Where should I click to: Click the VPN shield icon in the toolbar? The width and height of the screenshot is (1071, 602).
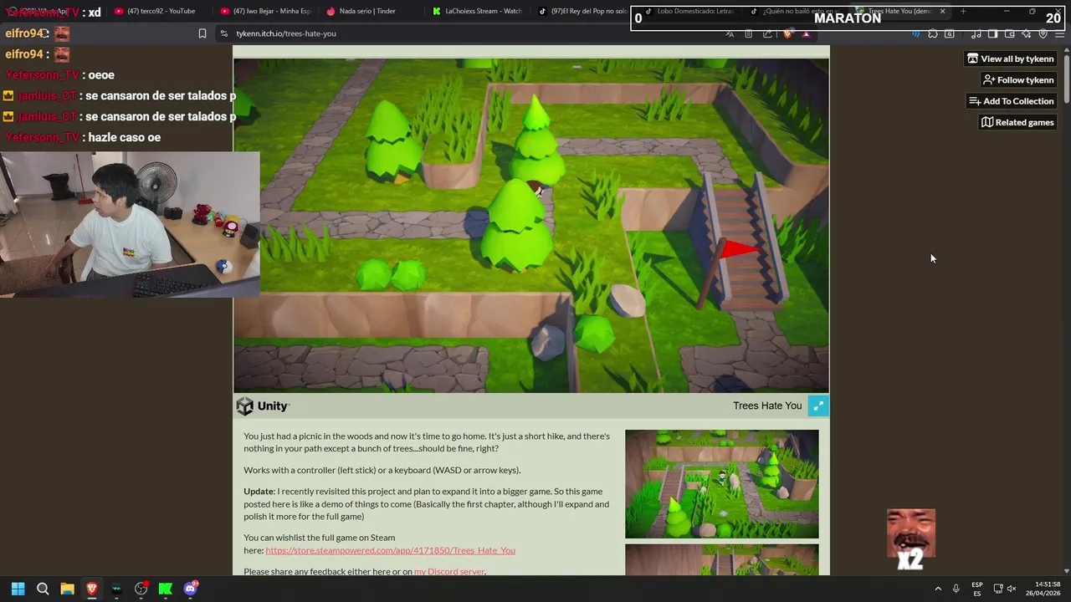pos(1043,33)
